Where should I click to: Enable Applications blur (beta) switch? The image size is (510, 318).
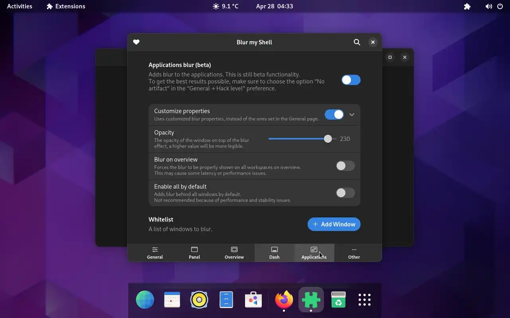click(351, 80)
